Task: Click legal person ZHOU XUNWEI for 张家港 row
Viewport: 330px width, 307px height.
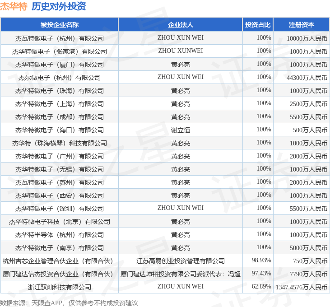Action: pyautogui.click(x=181, y=51)
